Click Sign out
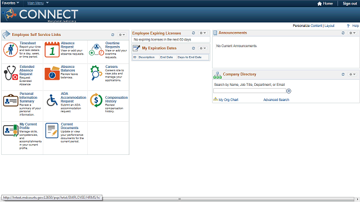 350,3
